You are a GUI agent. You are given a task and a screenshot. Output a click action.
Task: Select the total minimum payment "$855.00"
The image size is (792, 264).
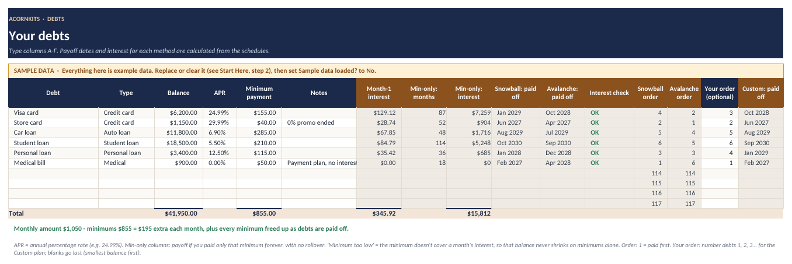tap(259, 214)
